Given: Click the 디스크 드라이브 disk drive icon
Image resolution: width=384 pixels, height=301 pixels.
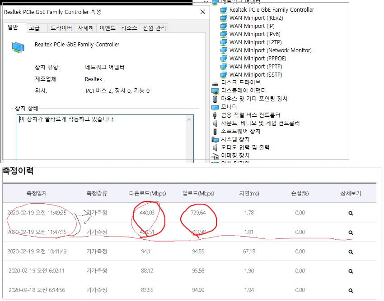Looking at the screenshot, I should point(215,82).
